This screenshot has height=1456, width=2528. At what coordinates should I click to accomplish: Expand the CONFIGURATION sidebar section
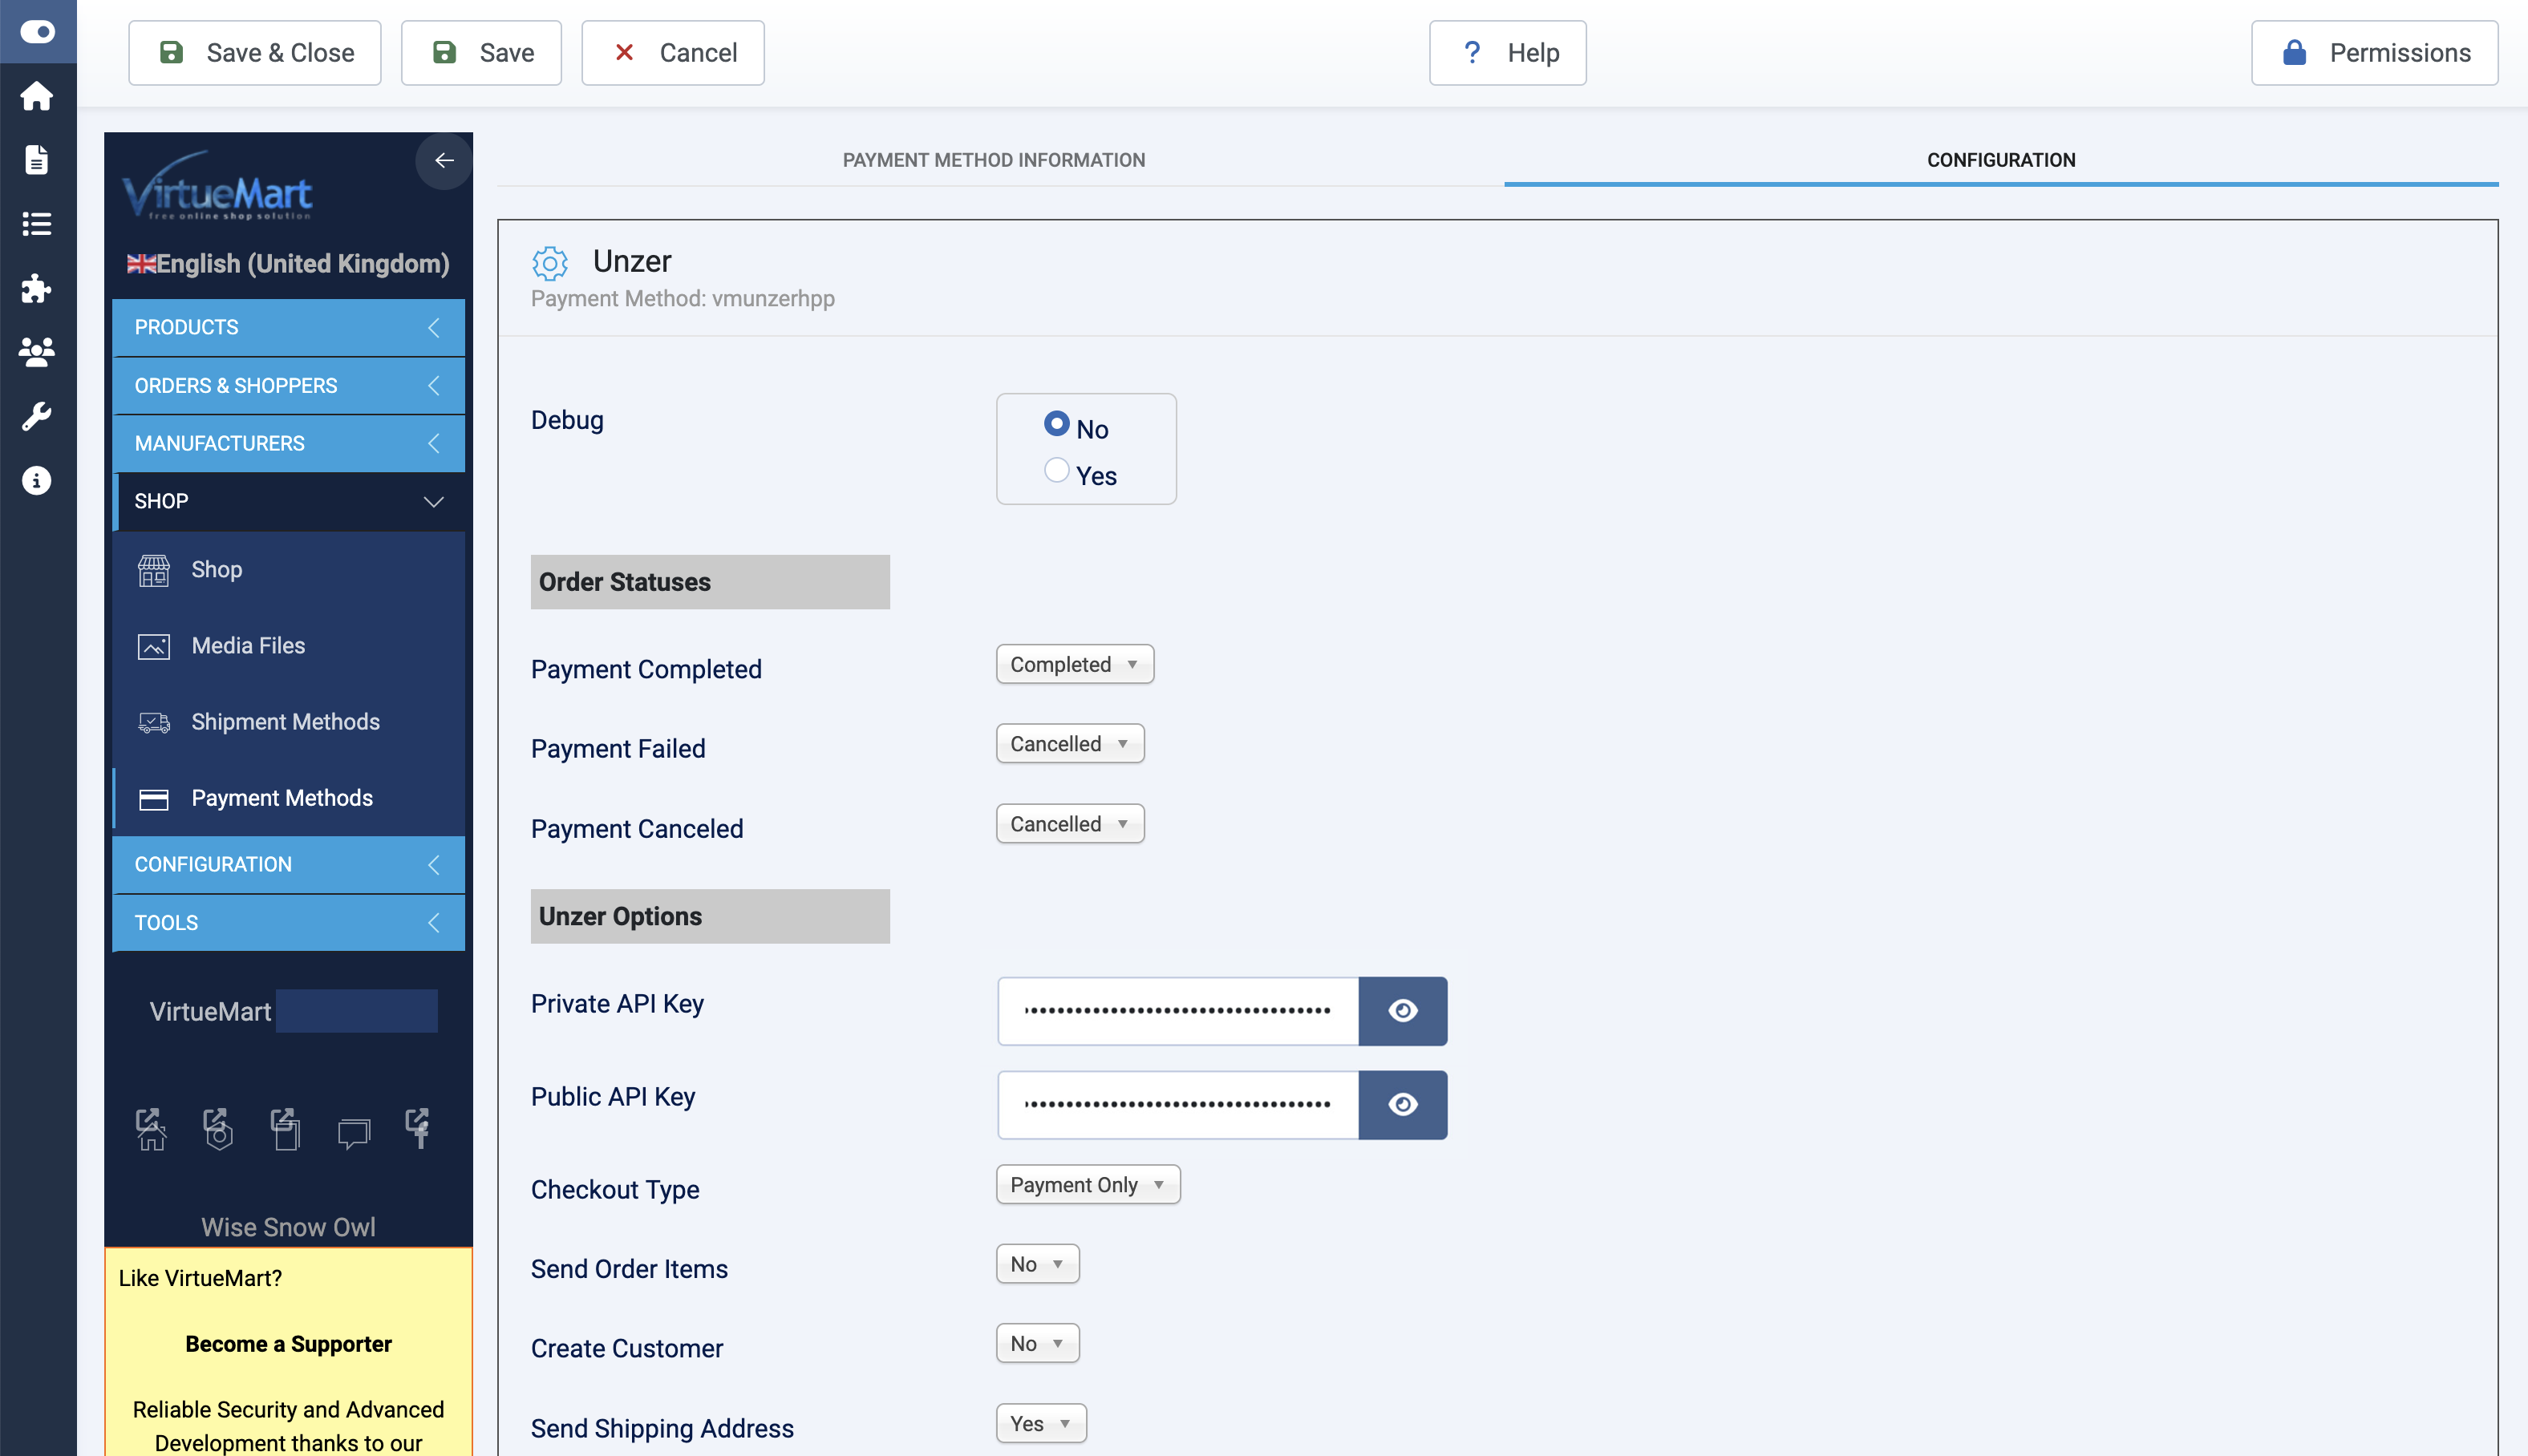click(x=288, y=864)
